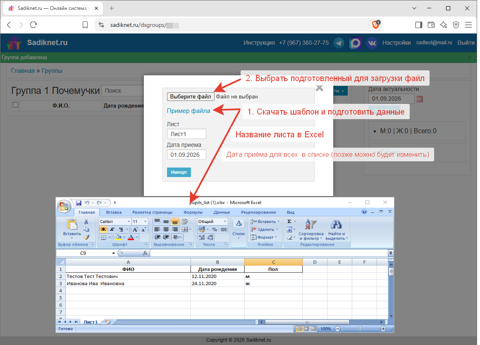Open a new browser tab with plus
480x345 pixels.
point(112,8)
